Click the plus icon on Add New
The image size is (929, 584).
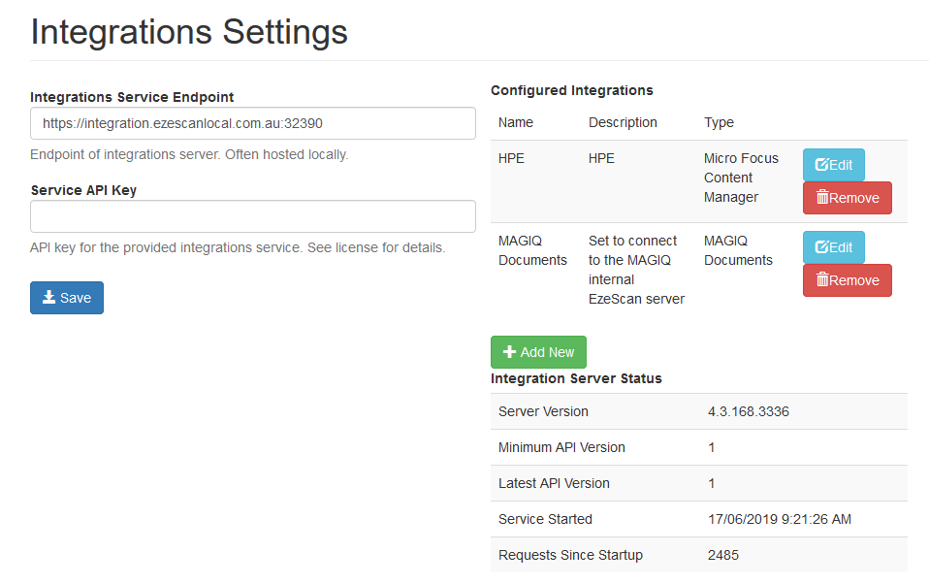pos(509,352)
